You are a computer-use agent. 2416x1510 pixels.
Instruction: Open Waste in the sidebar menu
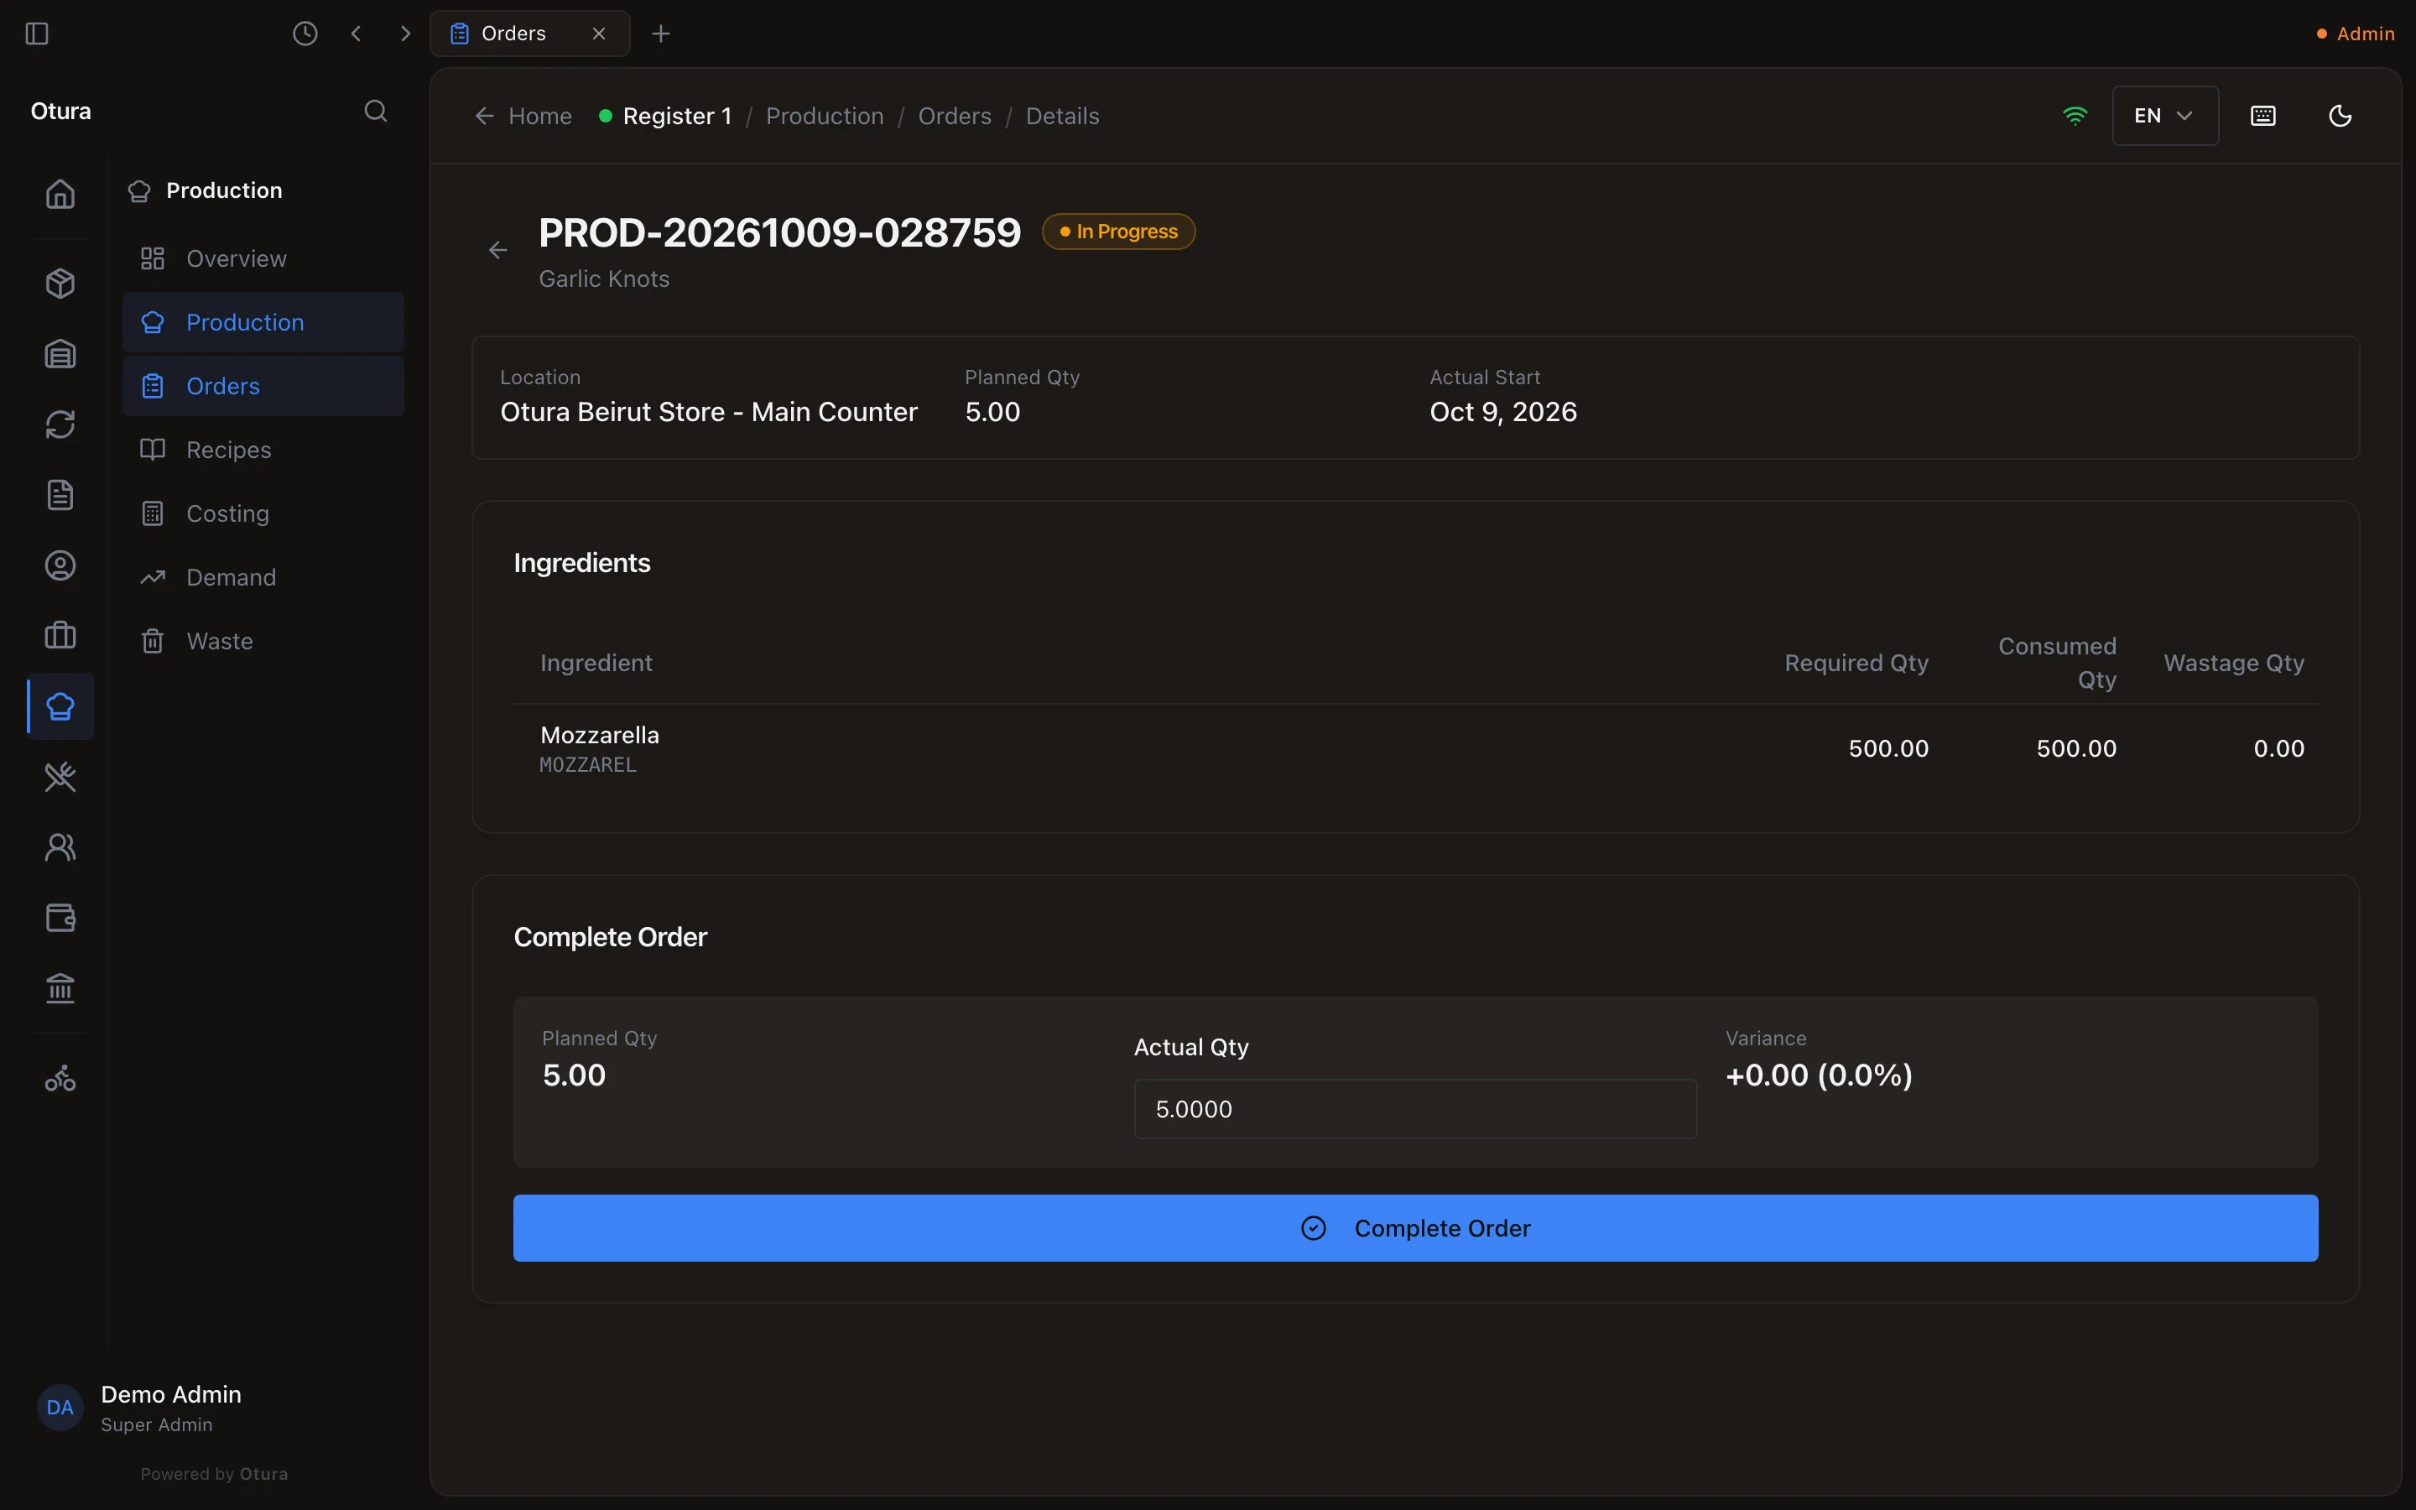tap(263, 641)
